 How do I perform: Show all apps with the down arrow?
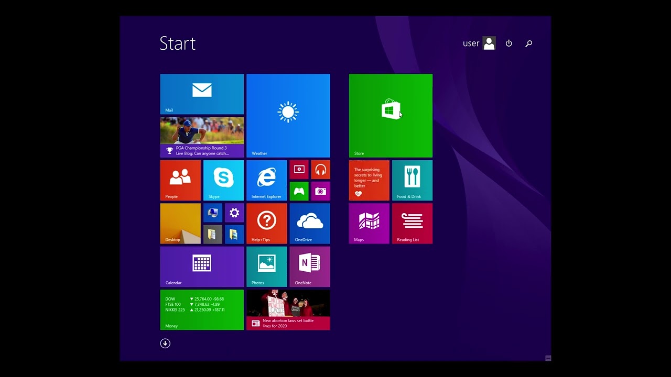pyautogui.click(x=165, y=343)
